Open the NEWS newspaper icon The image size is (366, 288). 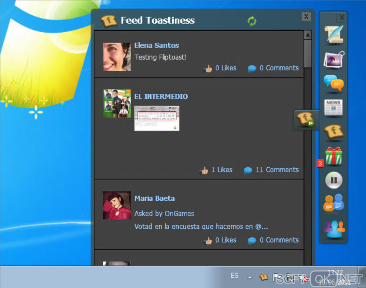coord(333,107)
